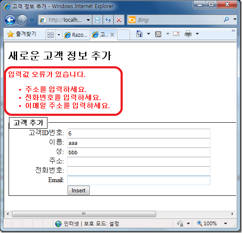This screenshot has width=242, height=233.
Task: Click the empty 주소 input field
Action: click(139, 162)
